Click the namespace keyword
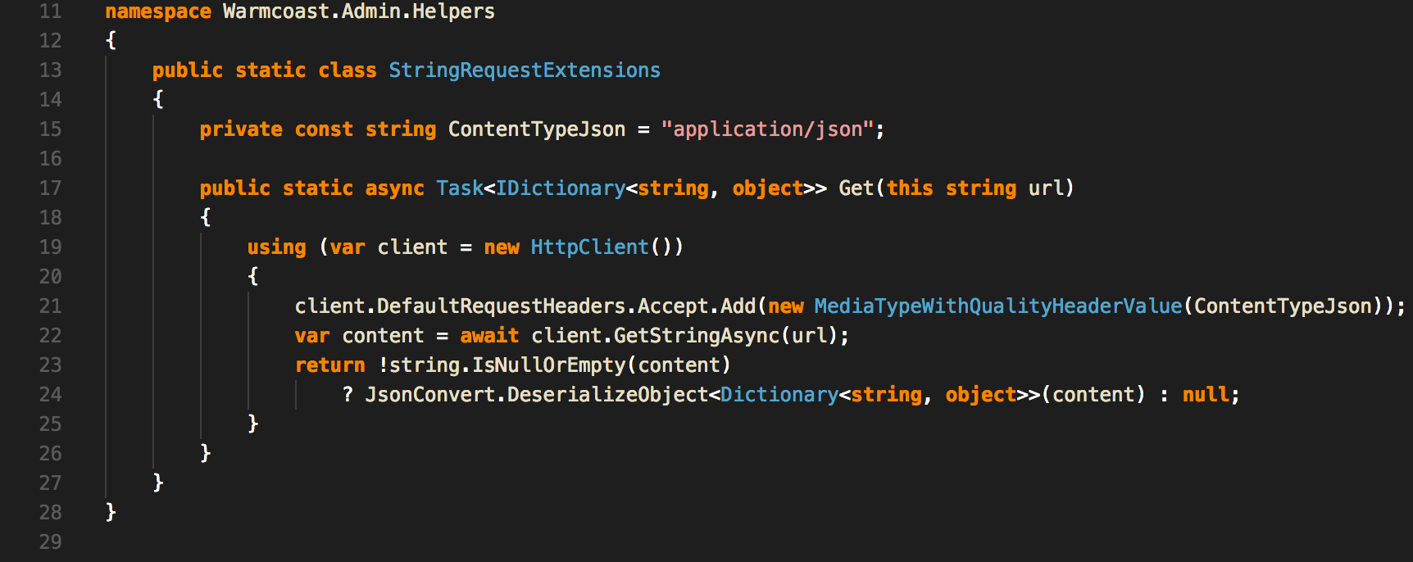1413x562 pixels. (x=157, y=11)
